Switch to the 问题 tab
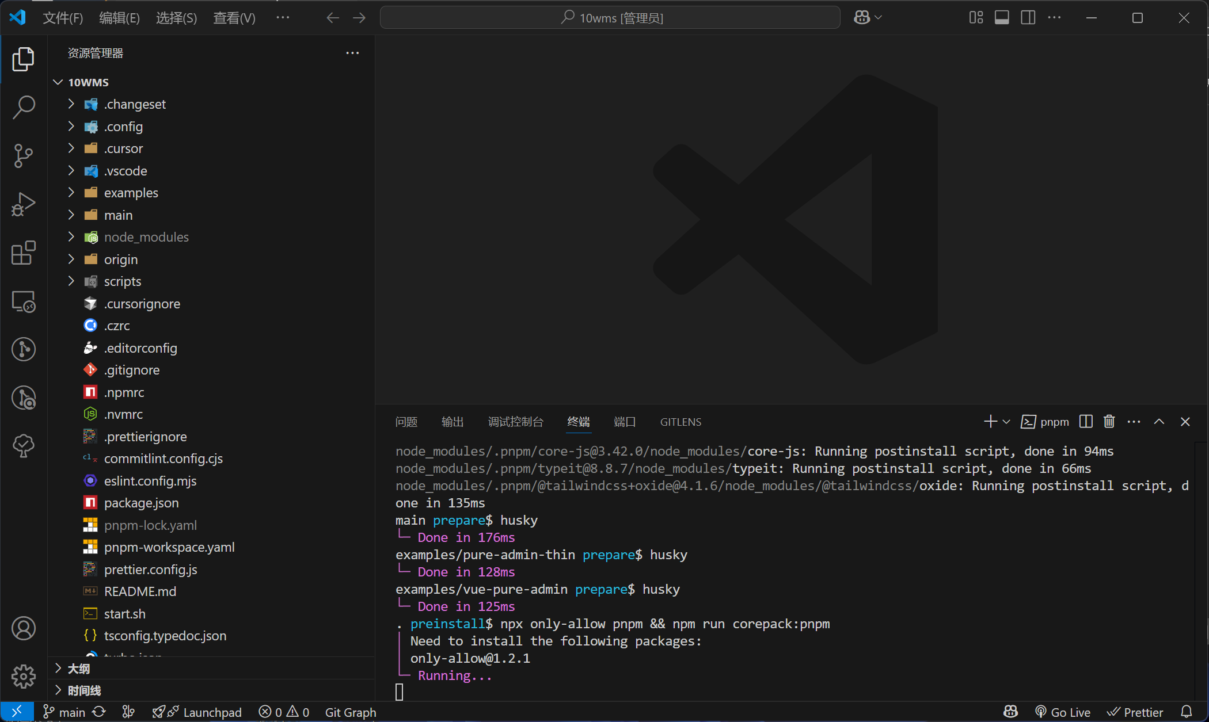This screenshot has width=1209, height=722. (406, 422)
